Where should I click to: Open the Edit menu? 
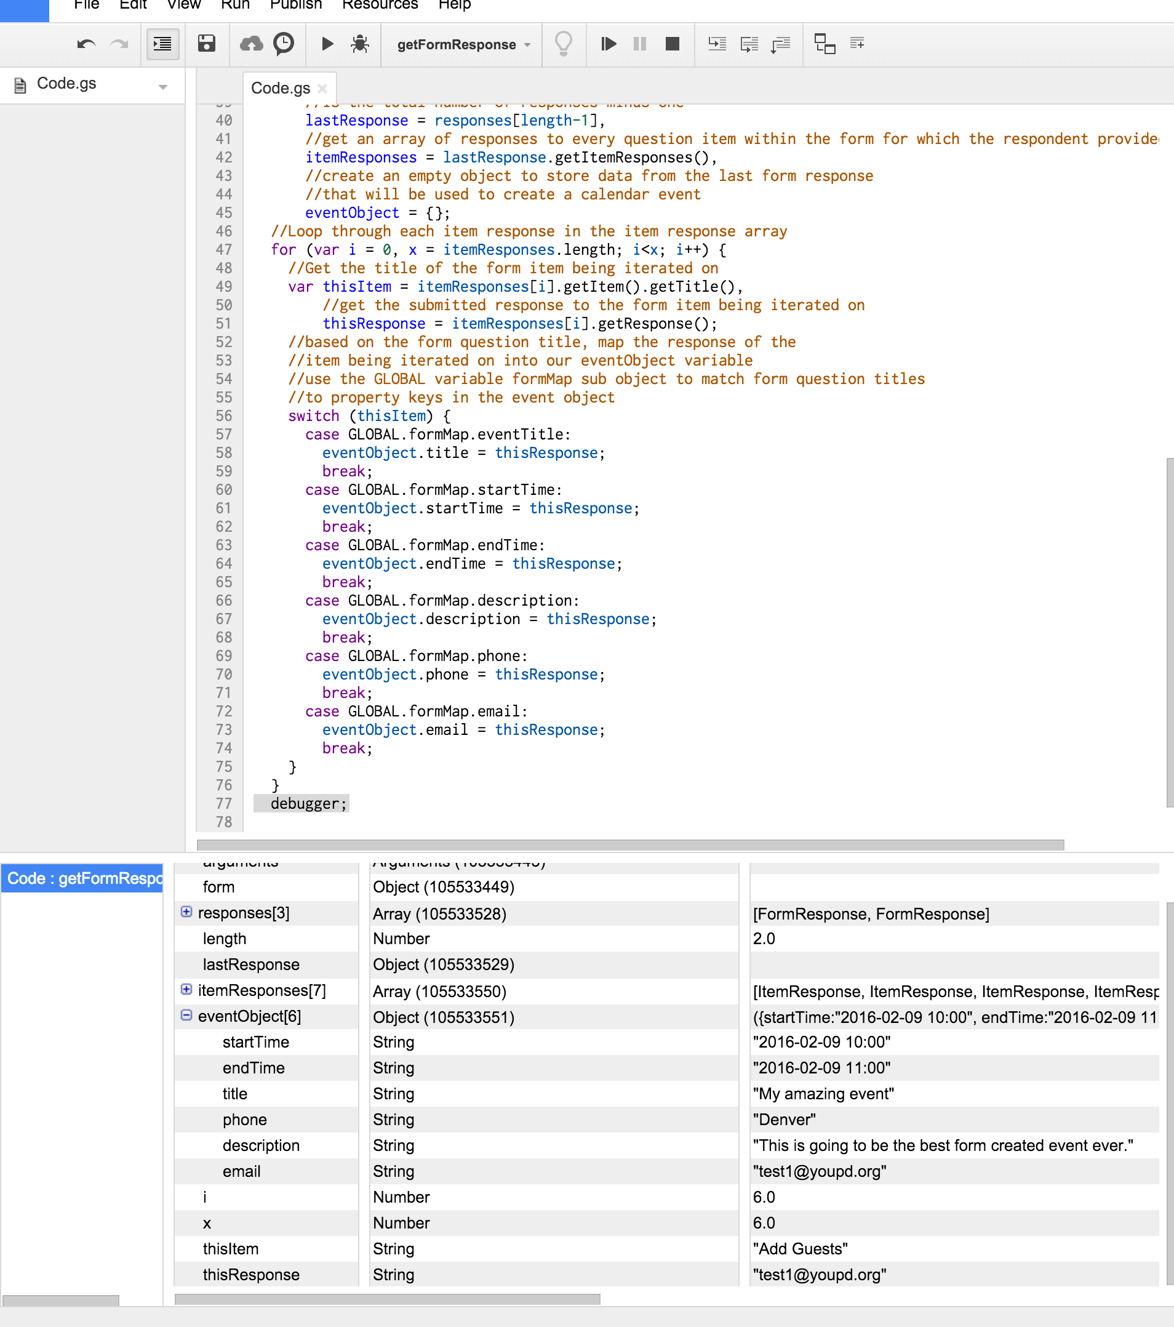click(133, 4)
